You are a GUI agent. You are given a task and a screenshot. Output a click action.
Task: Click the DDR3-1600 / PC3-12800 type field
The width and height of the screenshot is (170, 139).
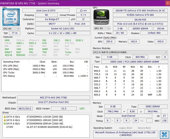[x=135, y=62]
